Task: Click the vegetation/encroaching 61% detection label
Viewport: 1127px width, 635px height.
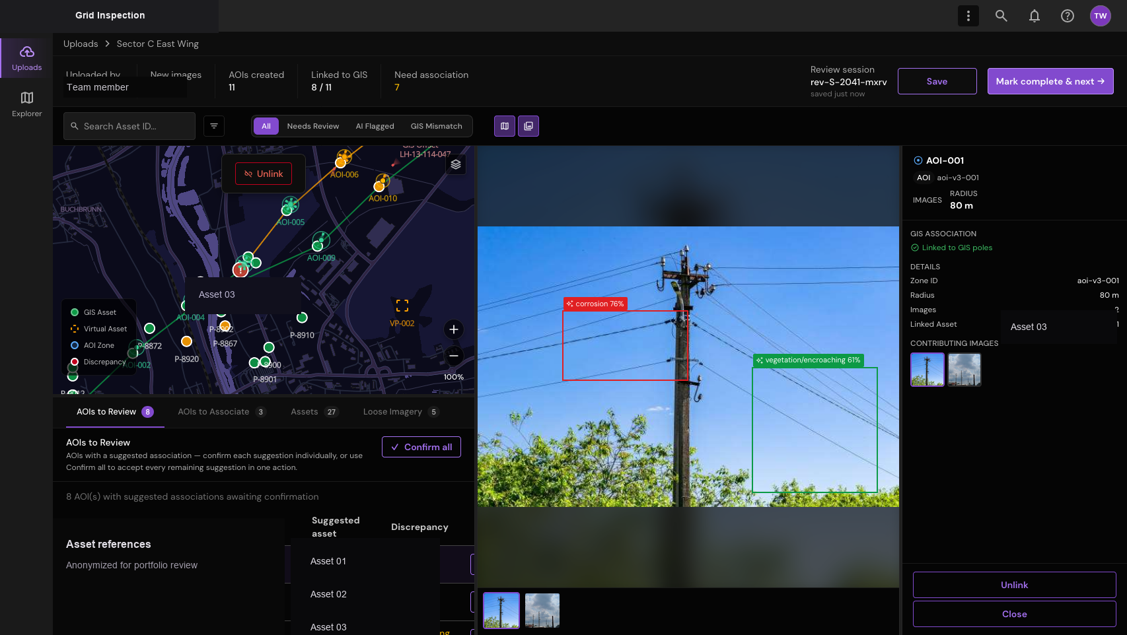Action: pos(809,360)
